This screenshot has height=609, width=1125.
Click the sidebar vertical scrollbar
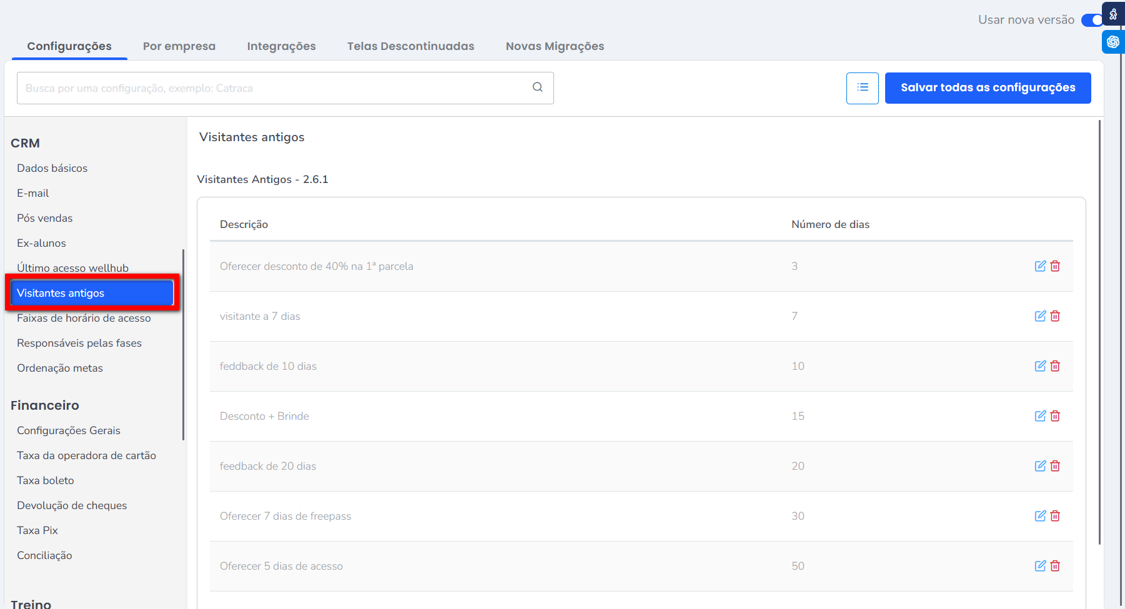(183, 344)
